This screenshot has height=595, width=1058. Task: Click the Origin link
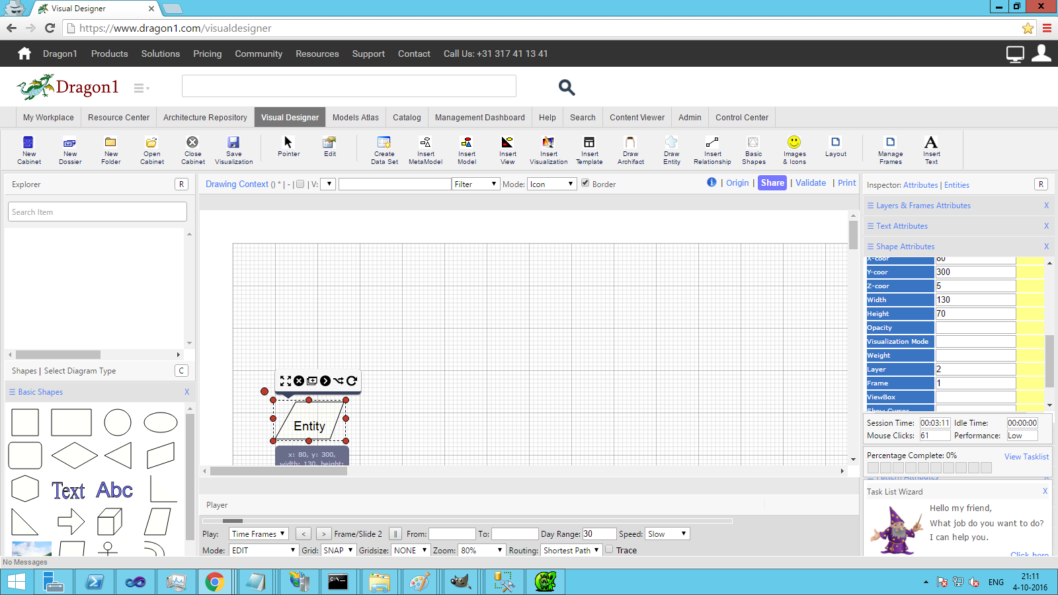(x=737, y=183)
